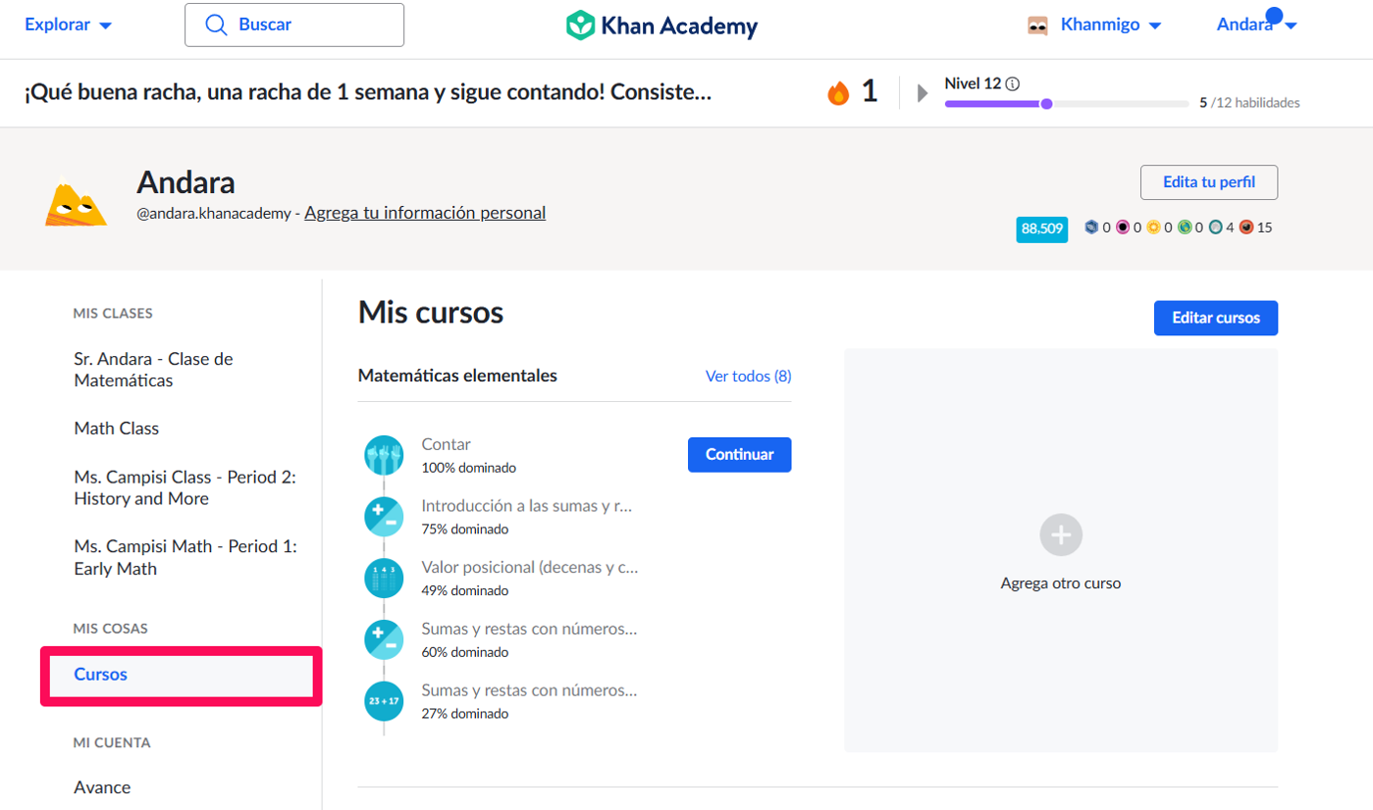Open Math Class in sidebar
1373x810 pixels.
pos(117,429)
